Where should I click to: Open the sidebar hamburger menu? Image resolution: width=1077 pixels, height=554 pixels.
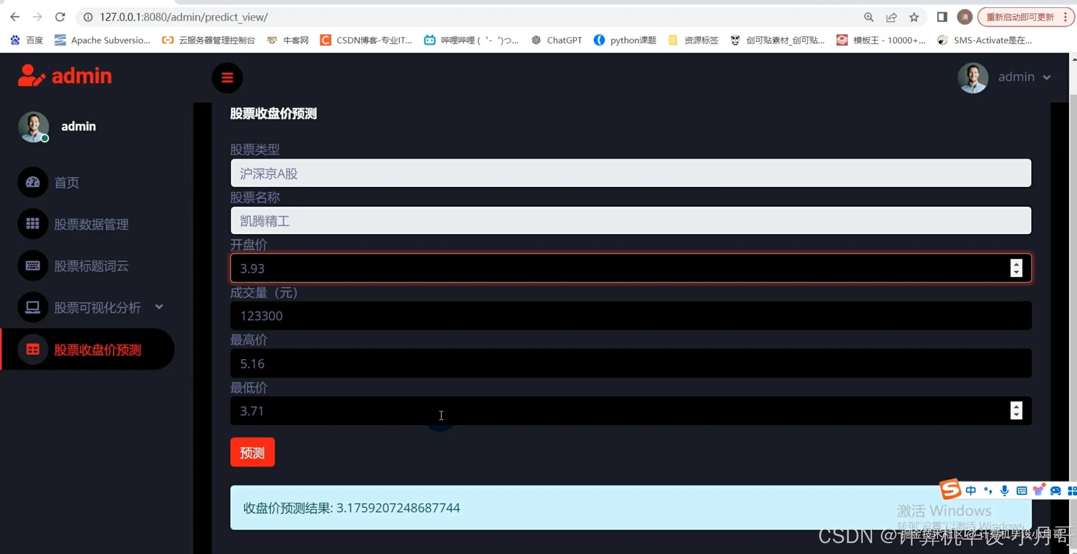(x=227, y=77)
